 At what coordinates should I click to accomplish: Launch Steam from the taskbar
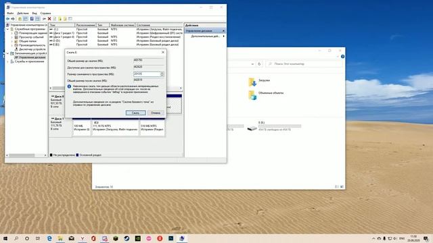coord(127,238)
